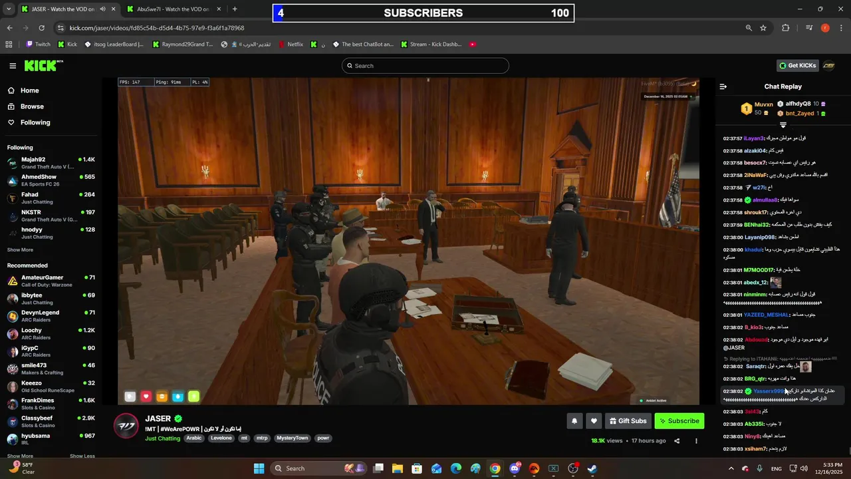The width and height of the screenshot is (851, 479).
Task: Open the itsog LeaderBoard bookmark
Action: click(x=114, y=45)
